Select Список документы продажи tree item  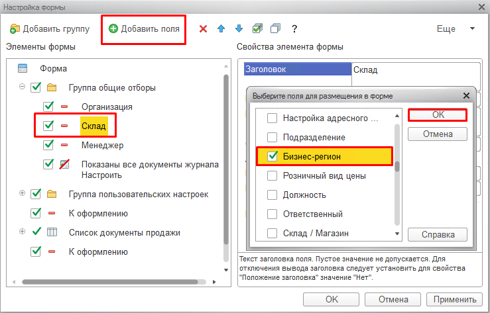(125, 232)
